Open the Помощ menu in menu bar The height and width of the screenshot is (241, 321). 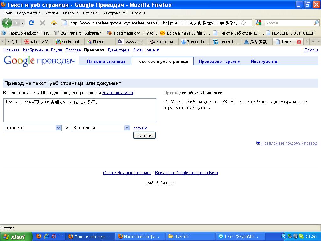[138, 13]
